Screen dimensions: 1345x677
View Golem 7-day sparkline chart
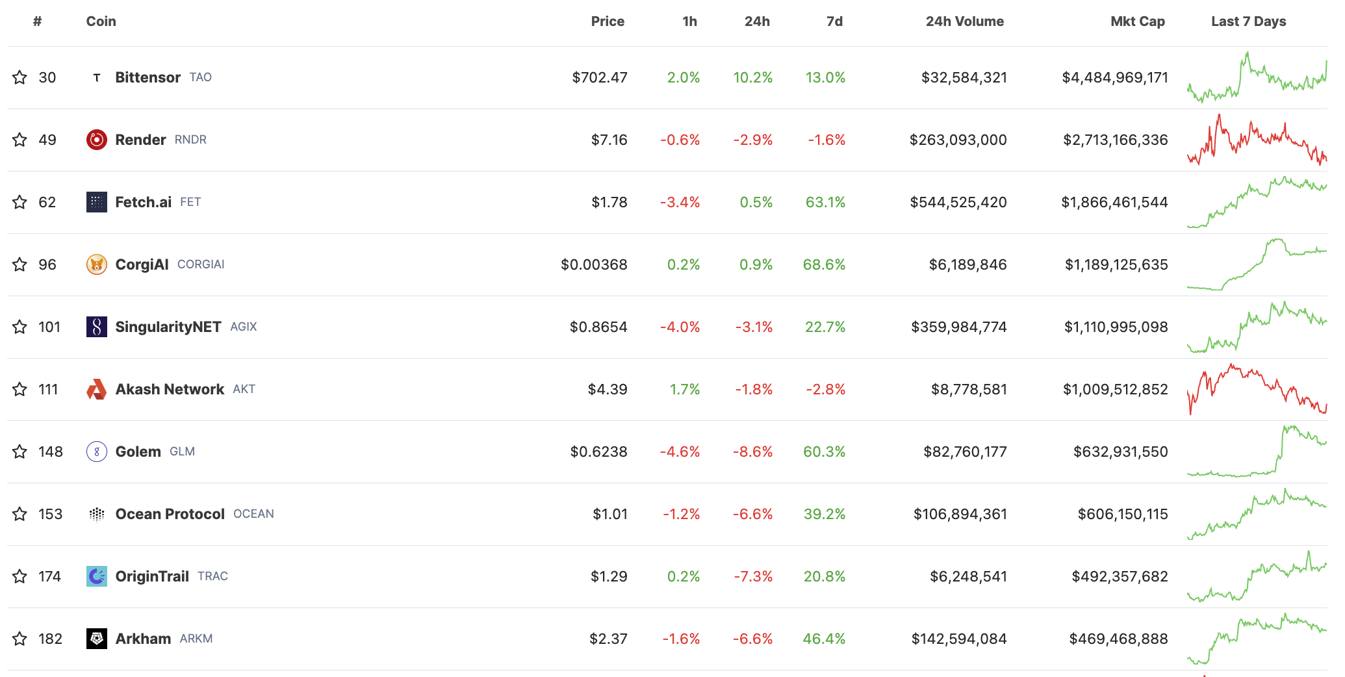click(x=1257, y=452)
